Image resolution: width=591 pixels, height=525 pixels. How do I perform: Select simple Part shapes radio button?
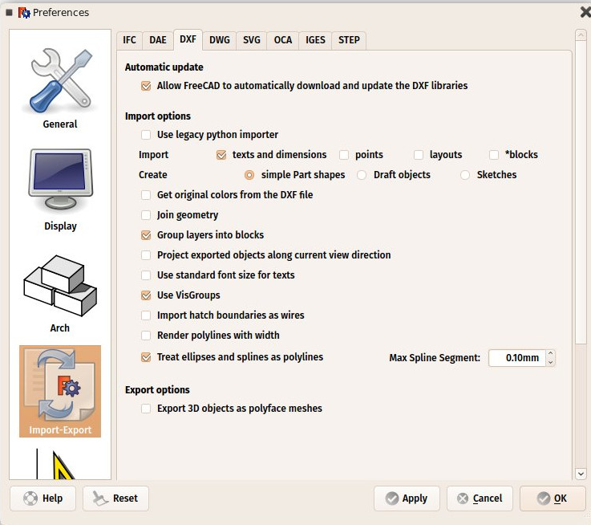[x=249, y=175]
